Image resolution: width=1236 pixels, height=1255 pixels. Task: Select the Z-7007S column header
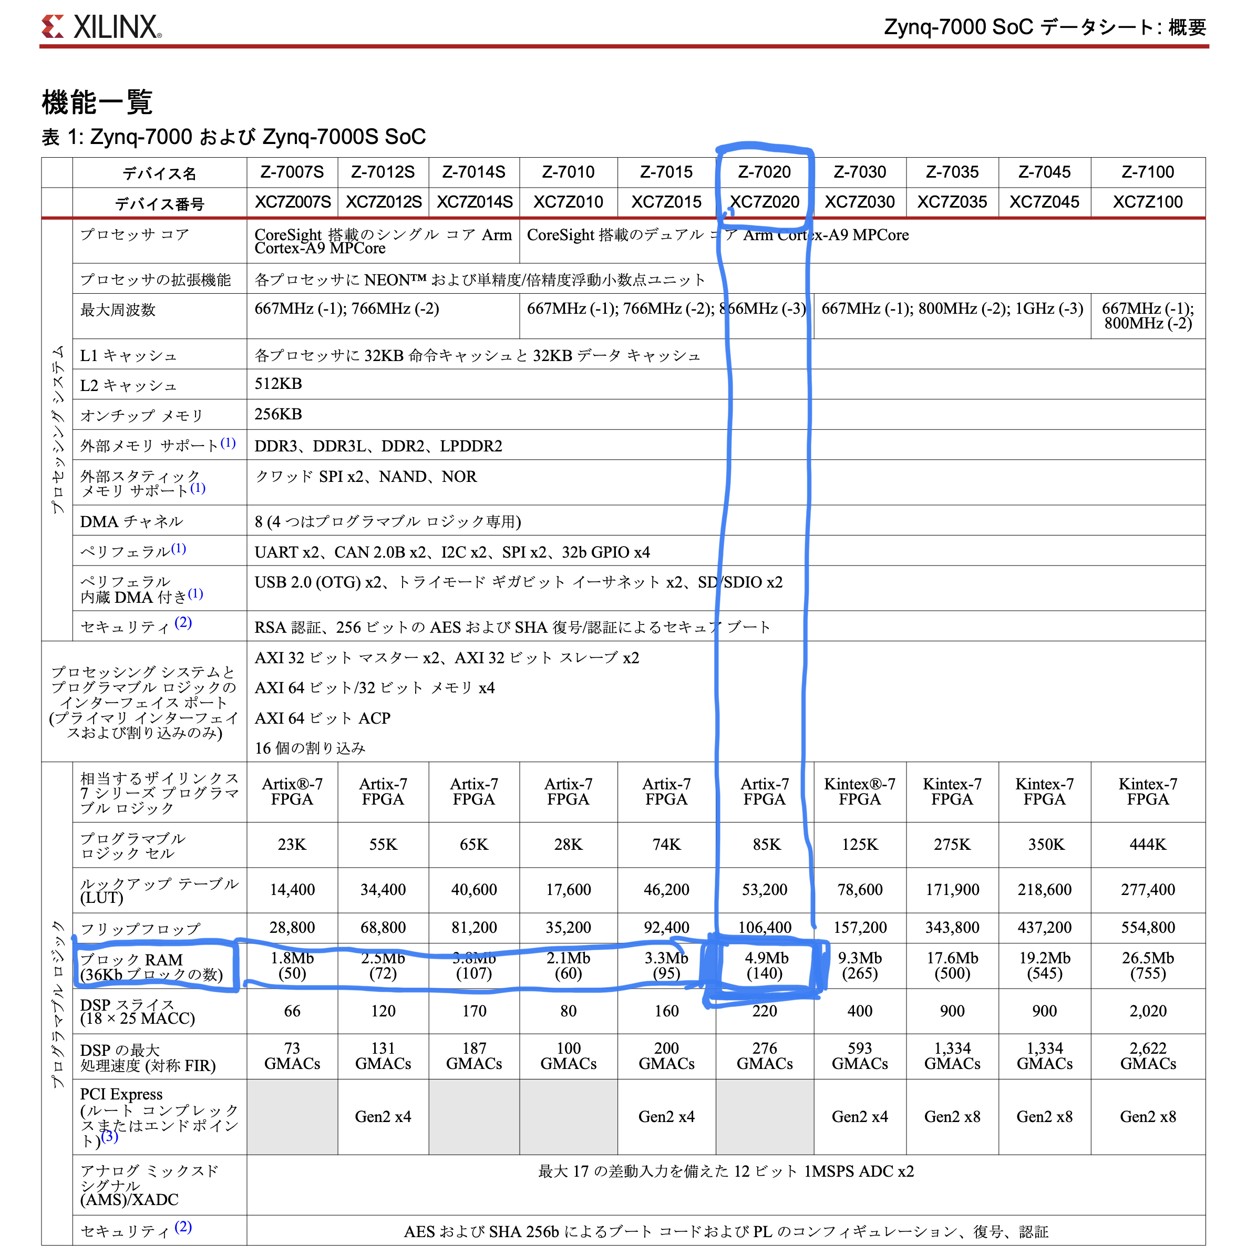[x=292, y=172]
